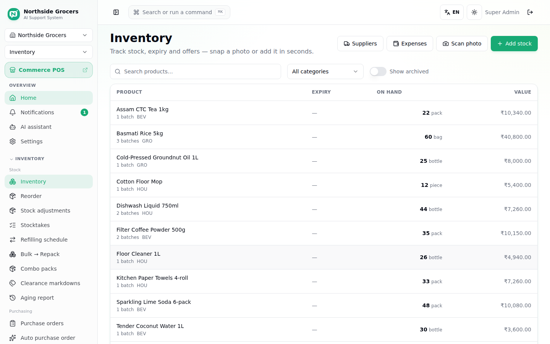
Task: Click the Bulk → Repack icon
Action: [13, 254]
